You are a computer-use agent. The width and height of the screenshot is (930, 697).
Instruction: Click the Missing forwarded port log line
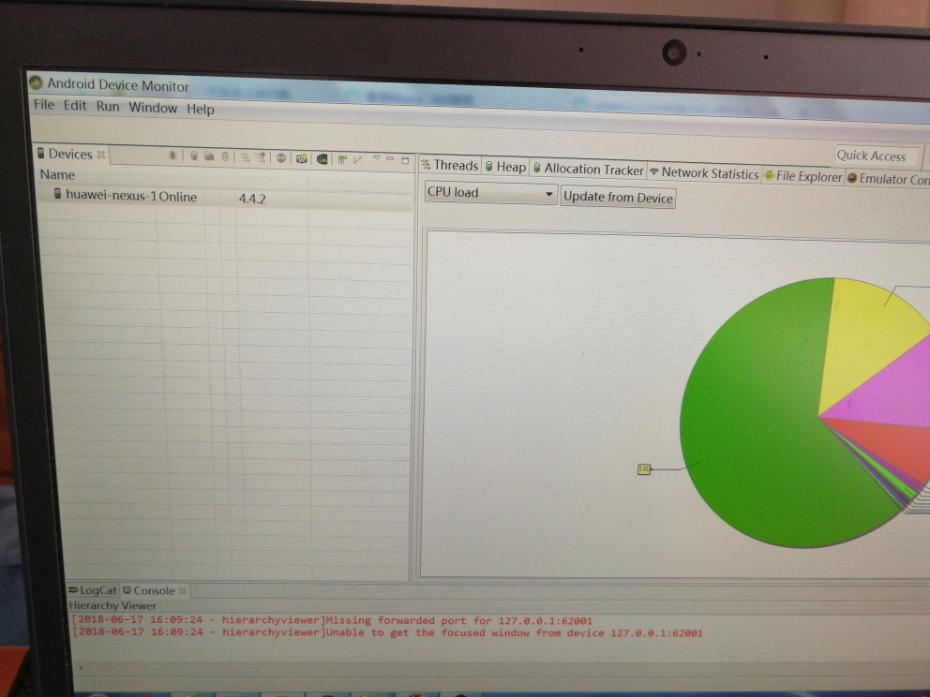(332, 620)
